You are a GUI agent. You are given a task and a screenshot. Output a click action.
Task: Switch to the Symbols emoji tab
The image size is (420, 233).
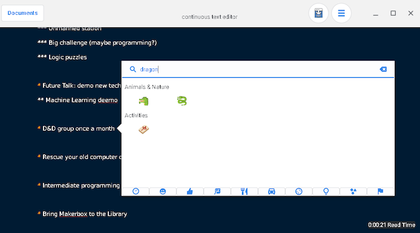[x=353, y=191]
